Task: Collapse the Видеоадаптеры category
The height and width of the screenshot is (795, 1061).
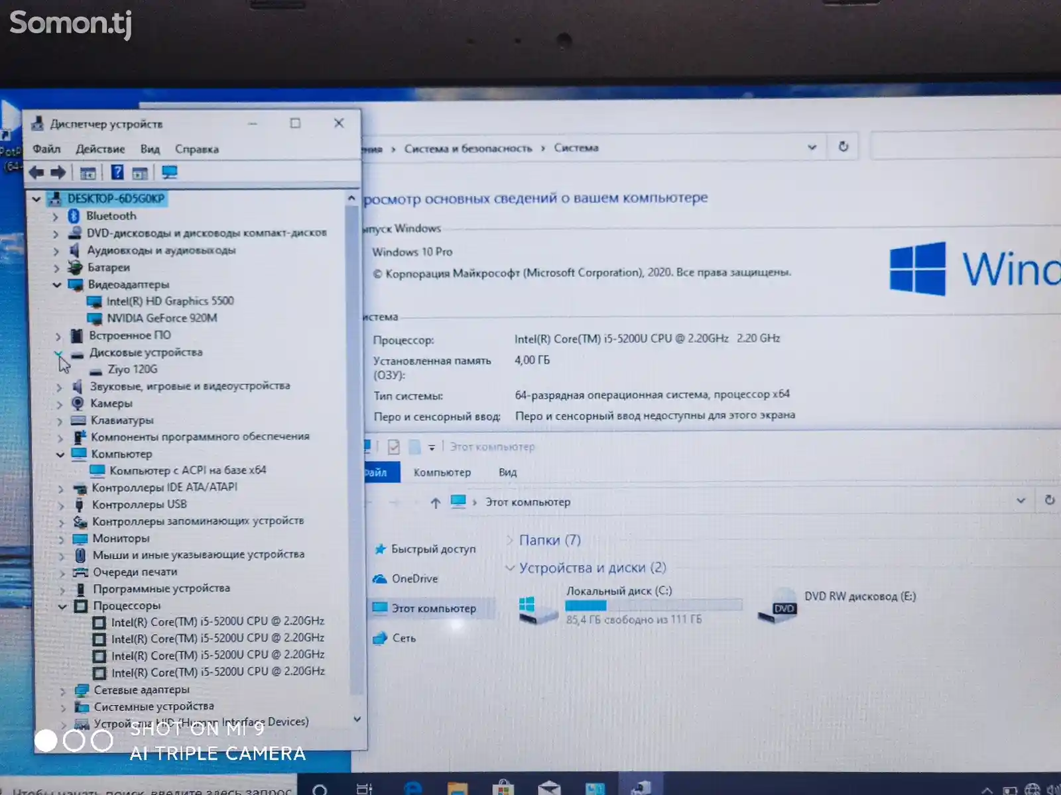Action: 57,285
